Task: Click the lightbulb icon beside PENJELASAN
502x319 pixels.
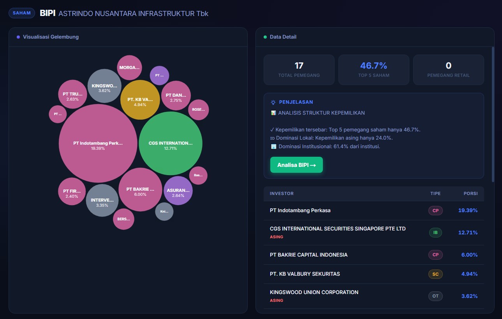Action: point(273,102)
